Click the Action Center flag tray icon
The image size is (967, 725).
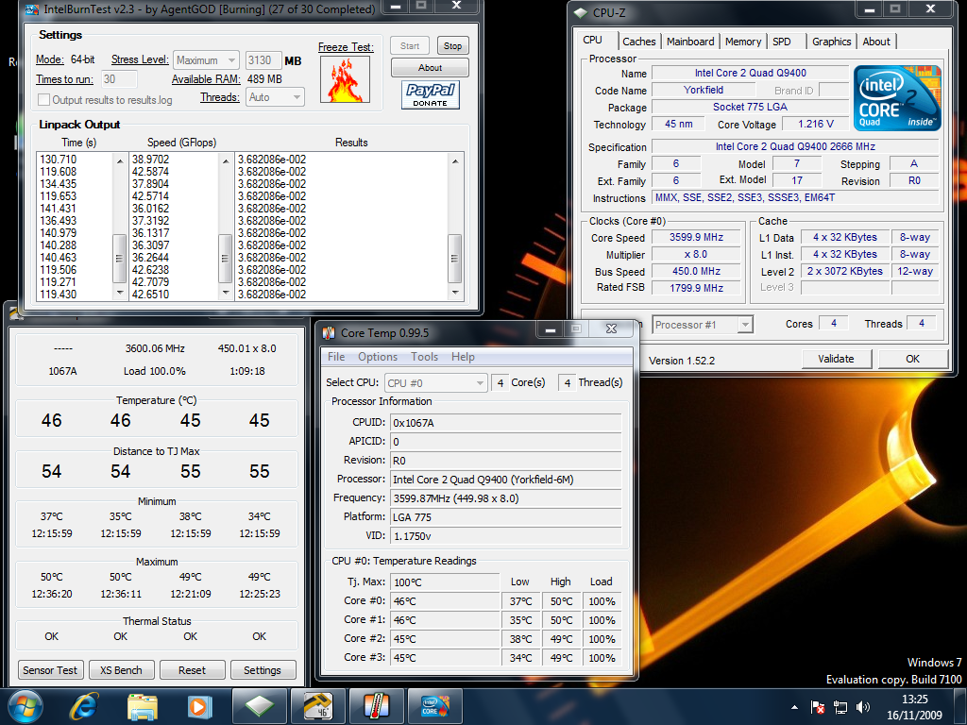[x=817, y=707]
